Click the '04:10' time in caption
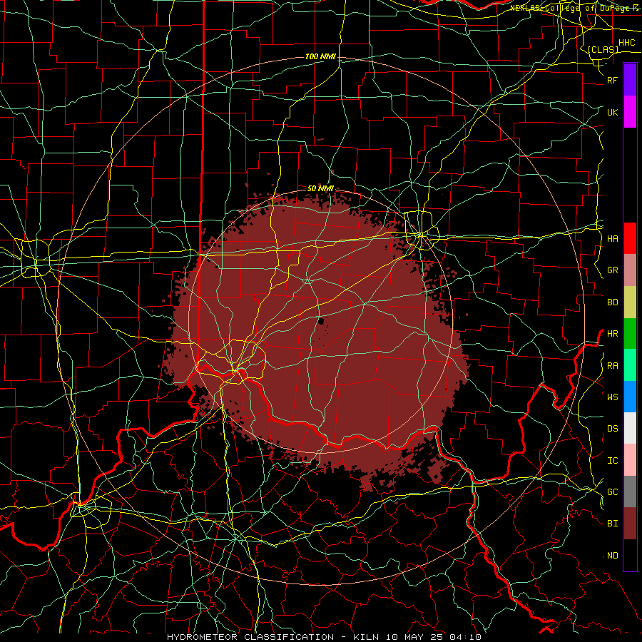This screenshot has height=642, width=642. [x=464, y=637]
